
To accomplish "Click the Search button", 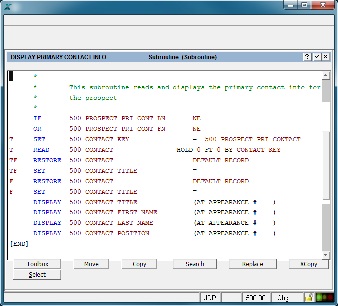I will 195,264.
